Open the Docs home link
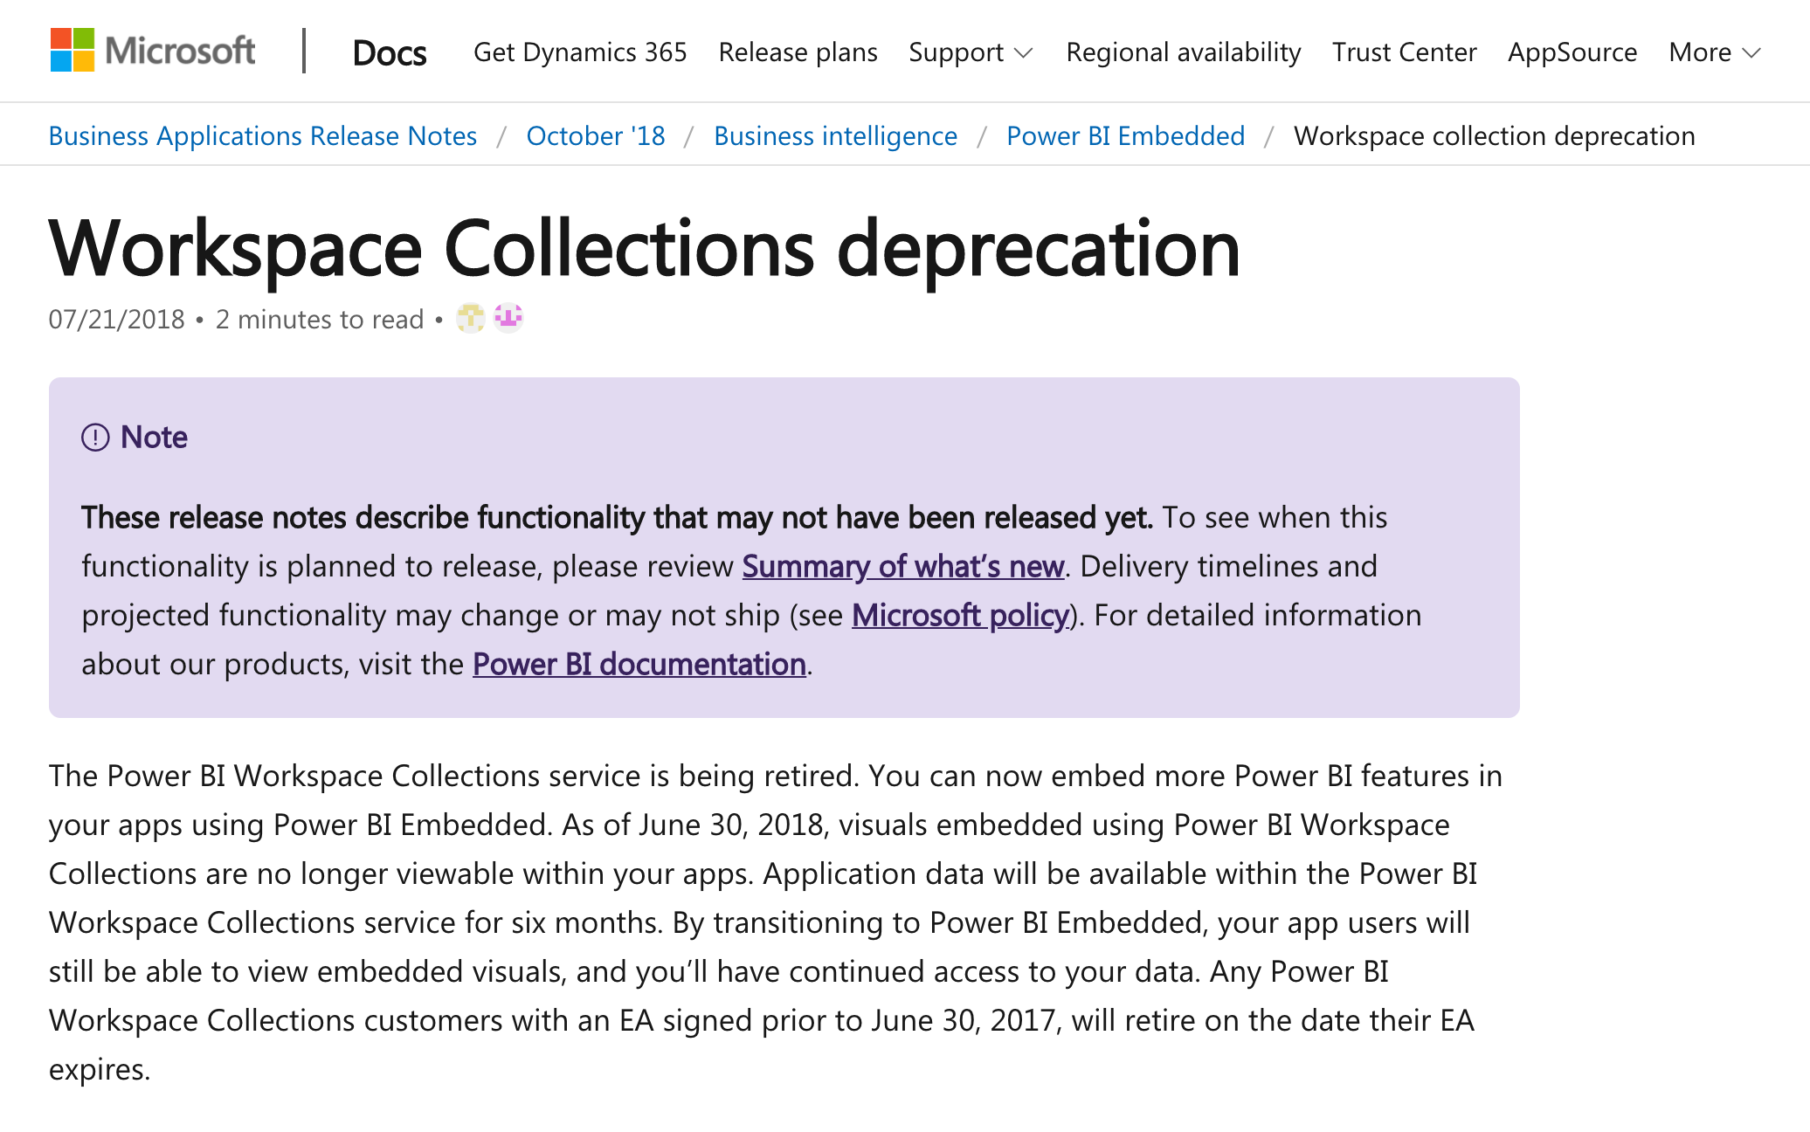The height and width of the screenshot is (1132, 1810). pyautogui.click(x=390, y=52)
